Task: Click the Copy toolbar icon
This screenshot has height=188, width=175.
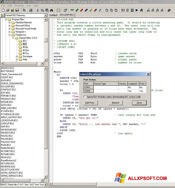Action: [42, 10]
